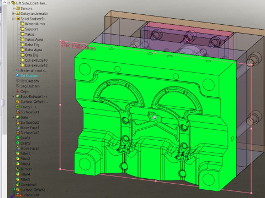Select the Ön Düzlem plane icon
Viewport: 265px width, 198px height.
pyautogui.click(x=18, y=76)
